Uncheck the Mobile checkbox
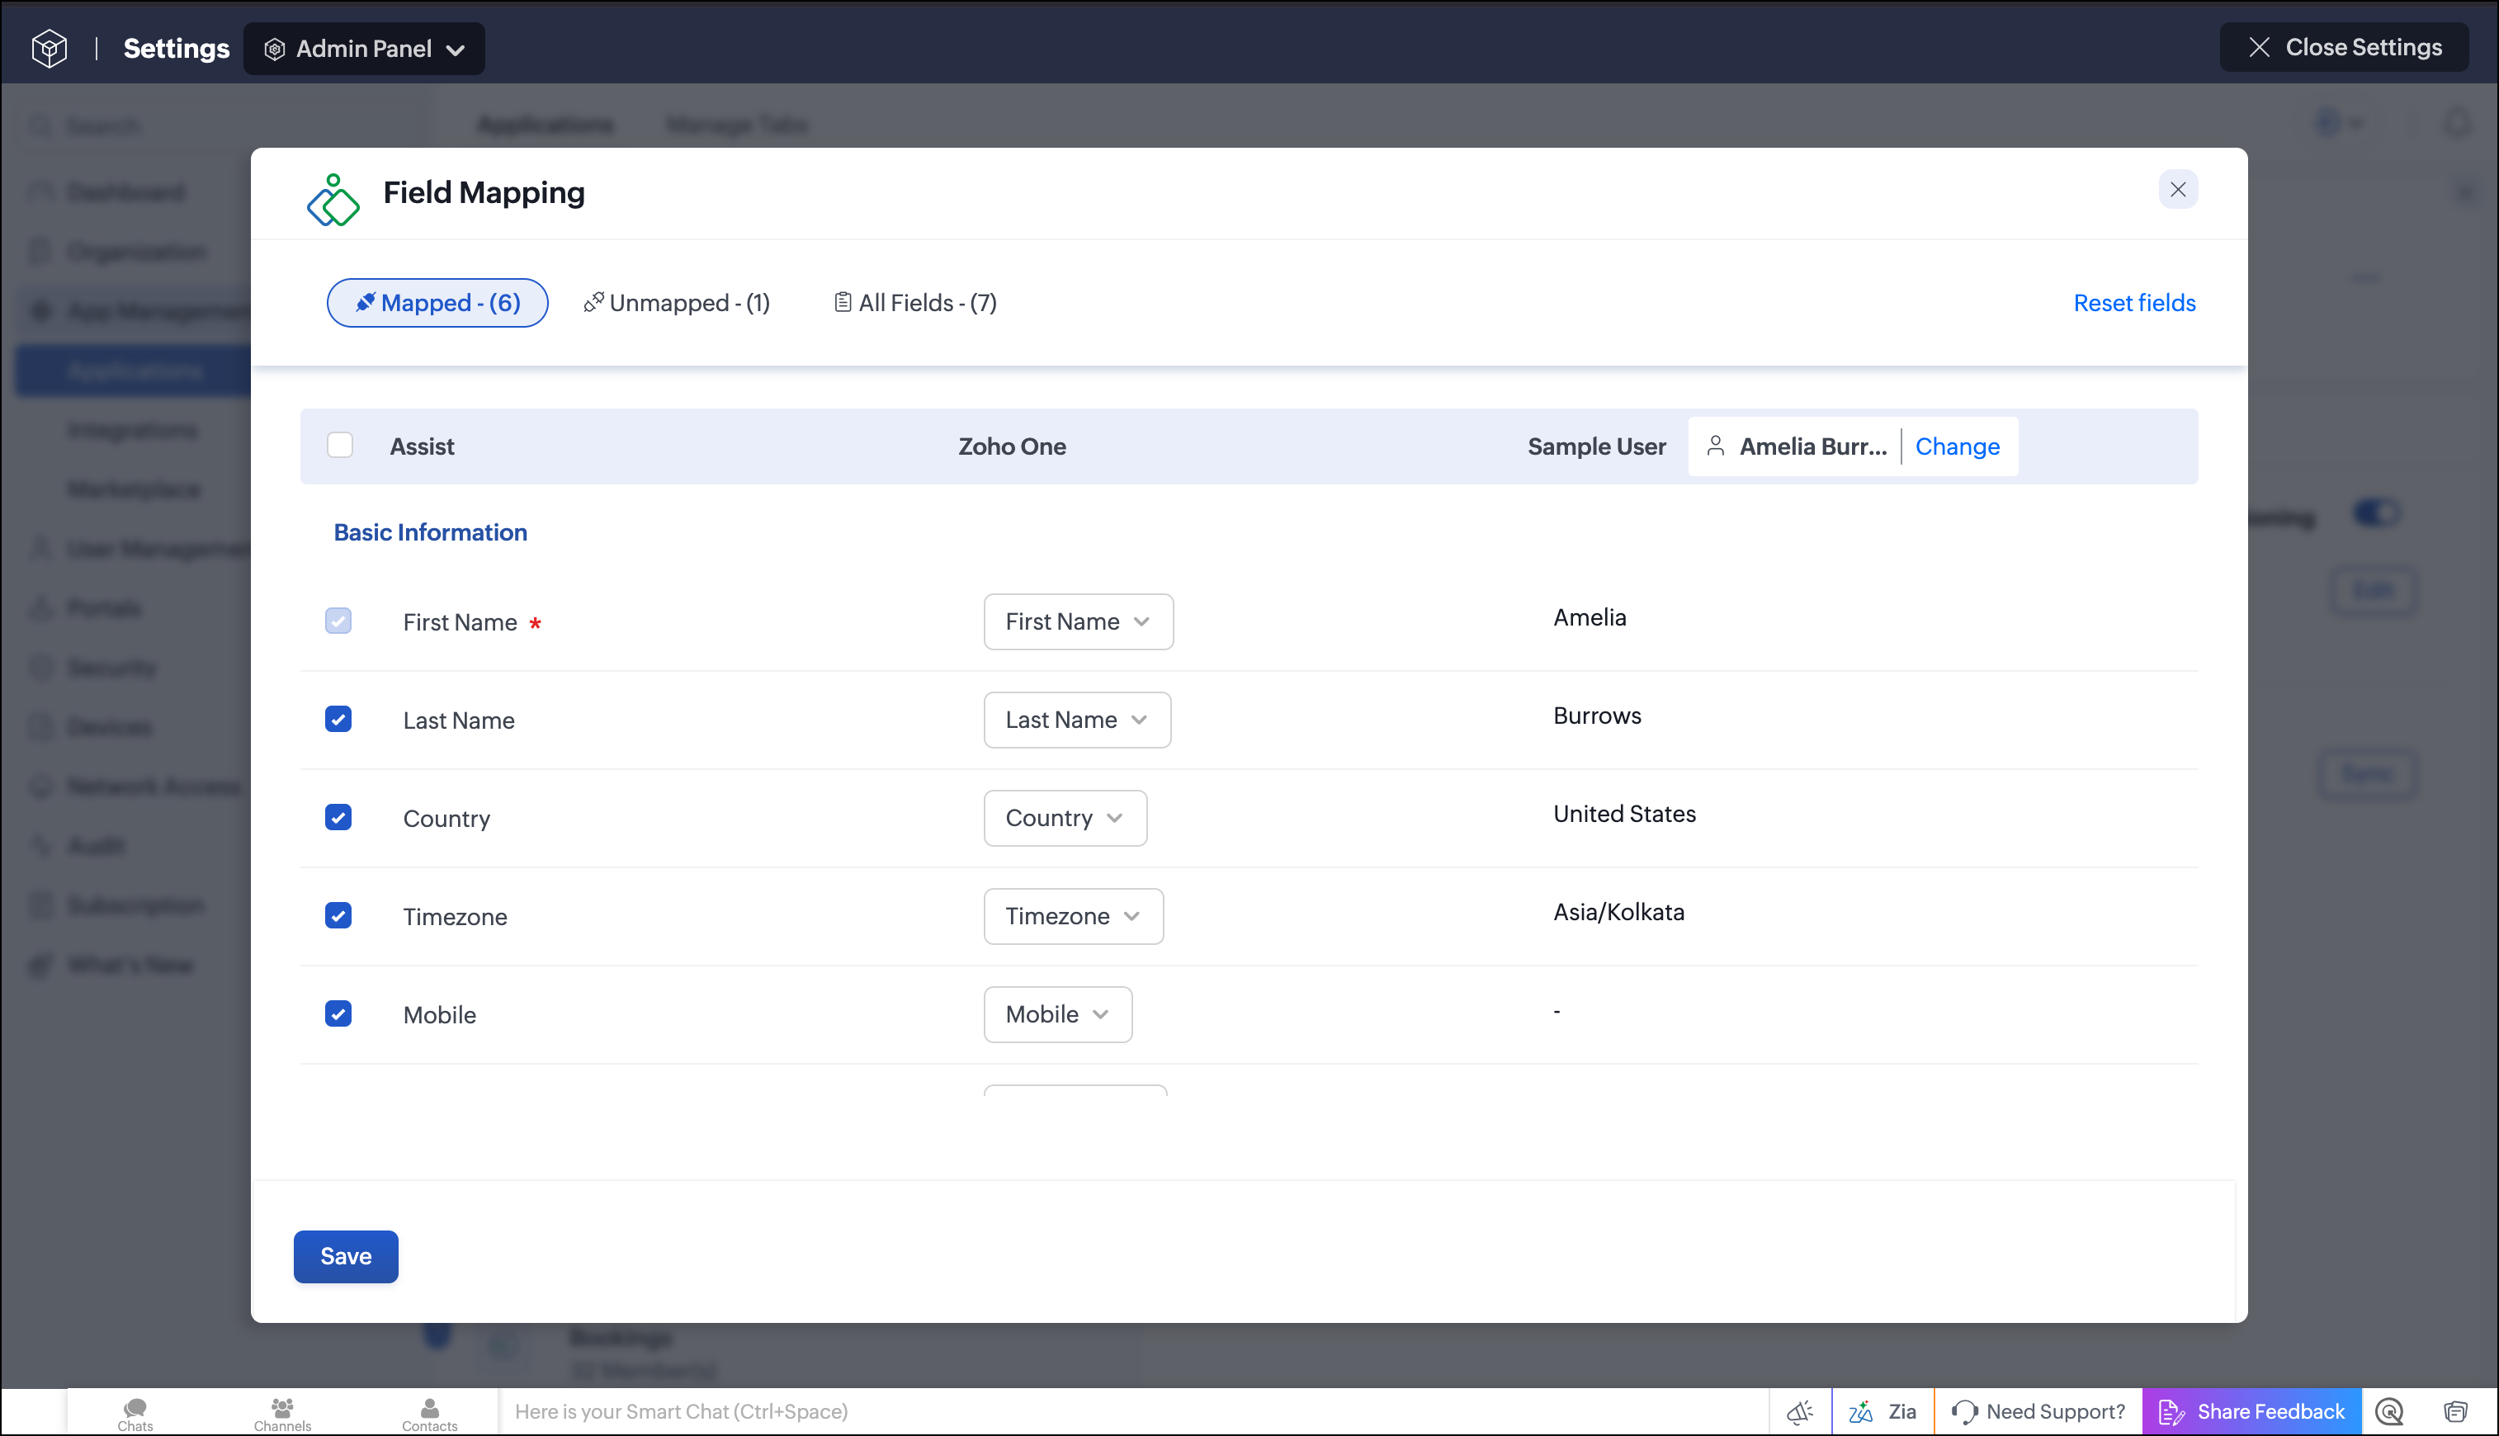This screenshot has width=2499, height=1436. click(x=338, y=1014)
